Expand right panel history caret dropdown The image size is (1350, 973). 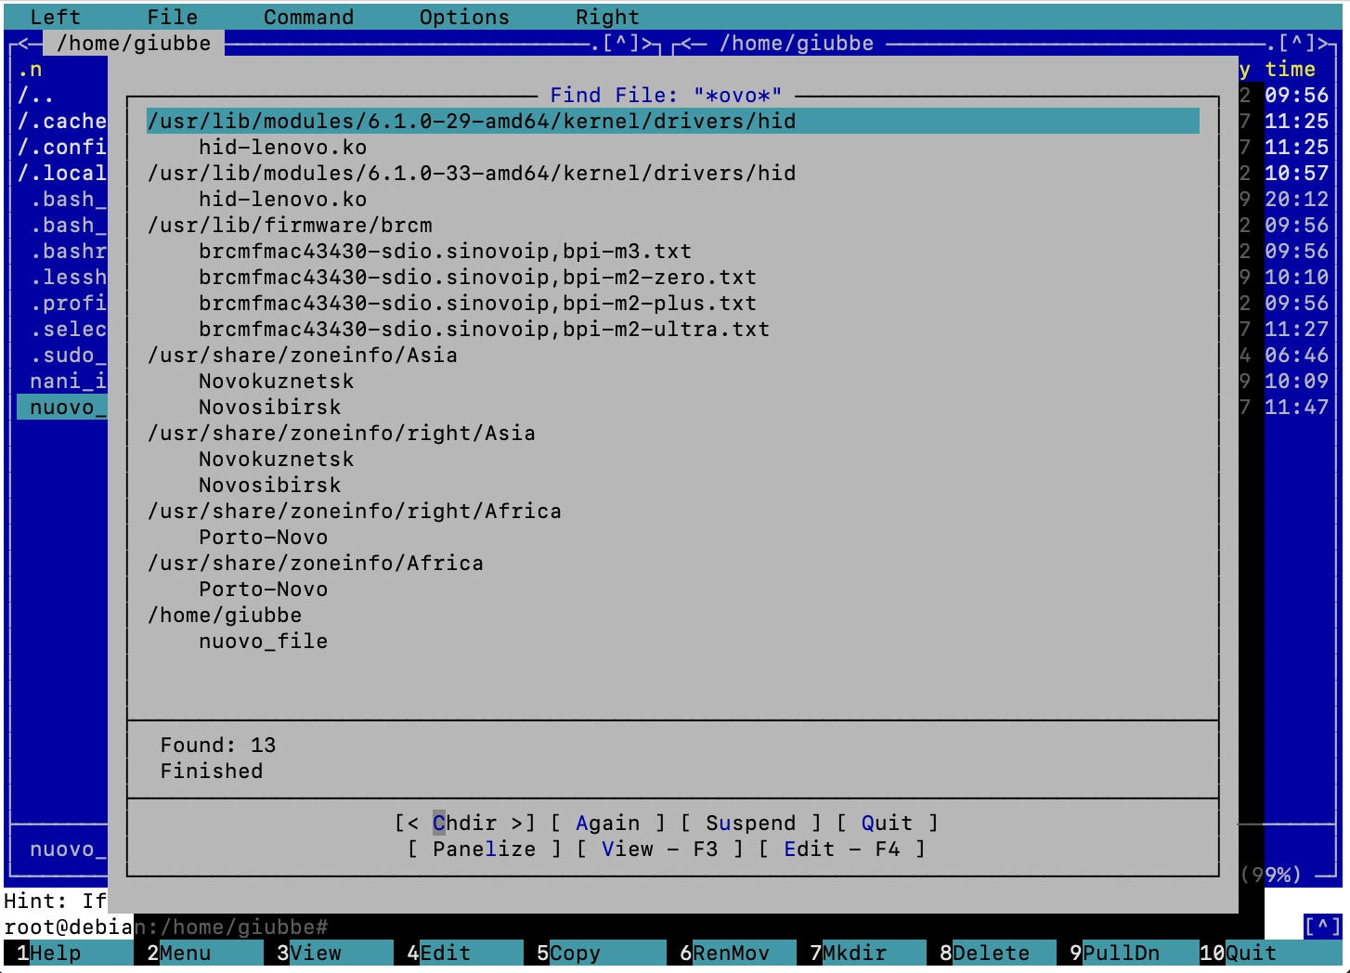[x=1297, y=43]
